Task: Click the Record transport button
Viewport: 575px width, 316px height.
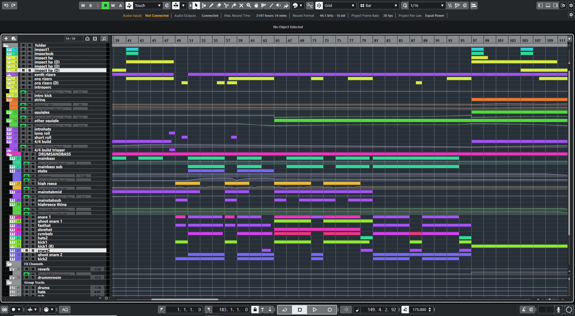Action: click(x=330, y=310)
